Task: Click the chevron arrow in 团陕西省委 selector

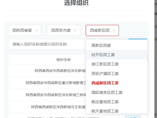Action: click(x=37, y=30)
